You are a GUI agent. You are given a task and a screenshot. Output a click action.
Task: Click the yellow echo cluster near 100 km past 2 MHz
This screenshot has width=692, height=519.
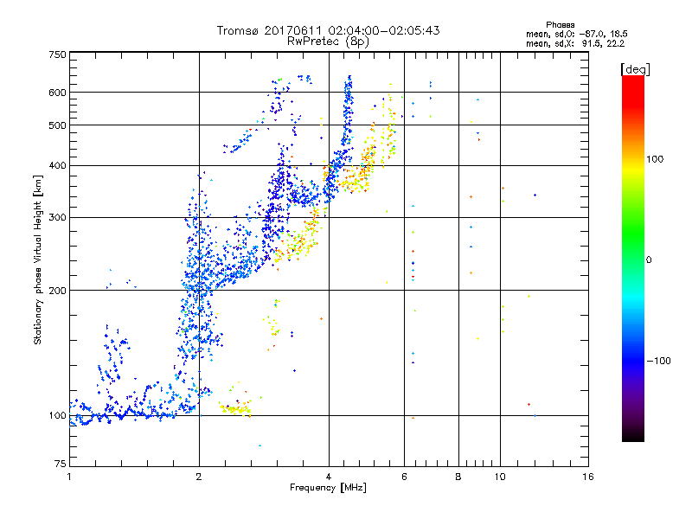click(x=236, y=409)
